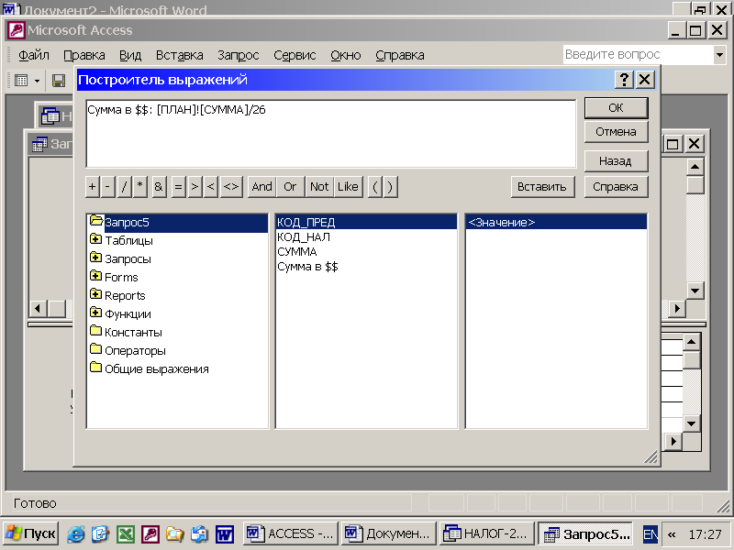Insert the And operator
The image size is (734, 550).
261,187
